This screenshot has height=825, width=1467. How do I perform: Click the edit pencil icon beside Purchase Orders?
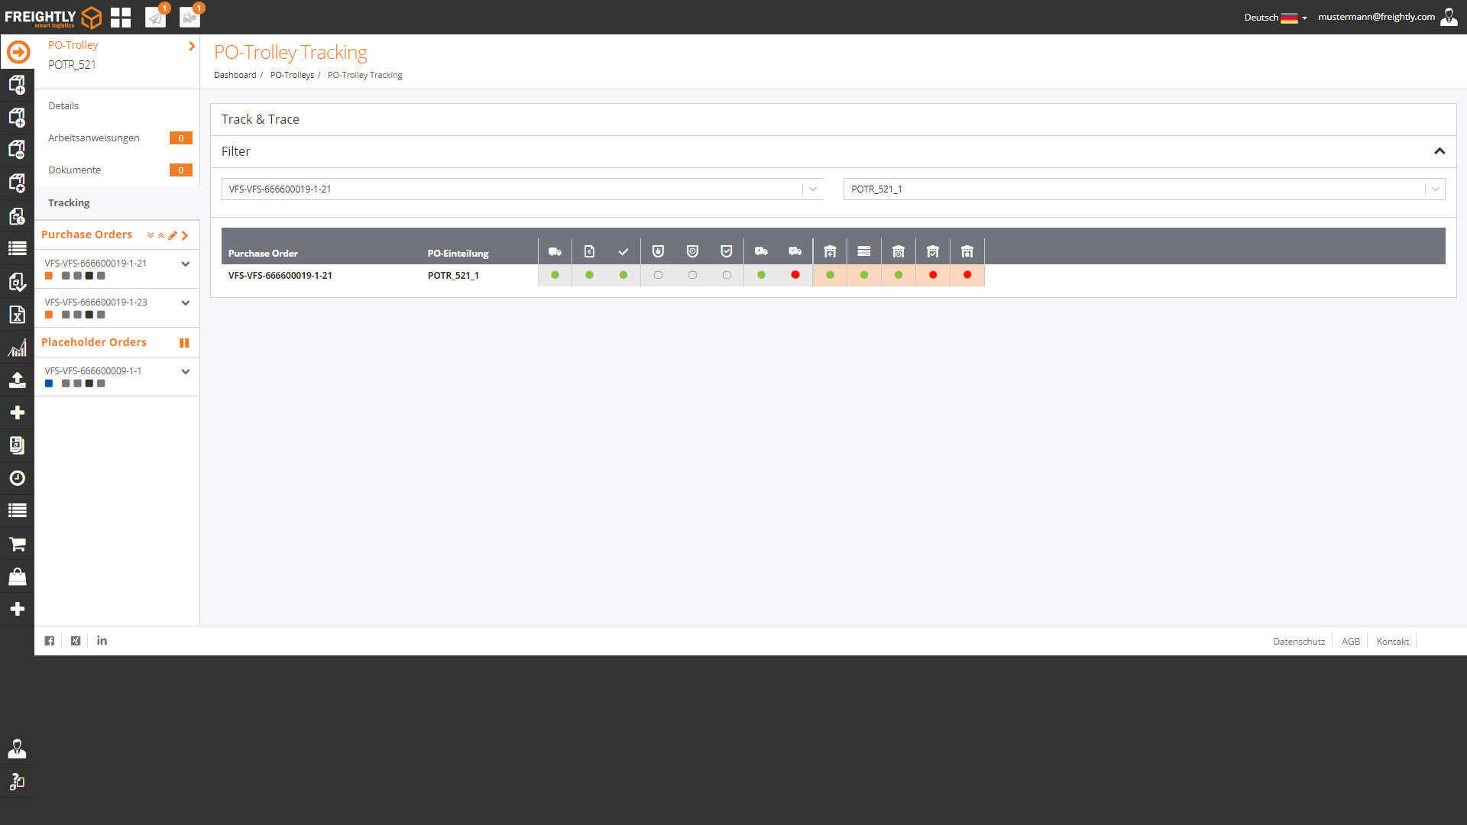173,235
